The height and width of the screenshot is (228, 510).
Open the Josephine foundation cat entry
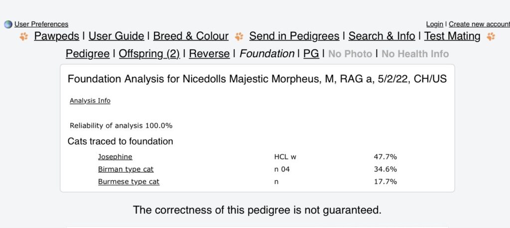click(115, 157)
